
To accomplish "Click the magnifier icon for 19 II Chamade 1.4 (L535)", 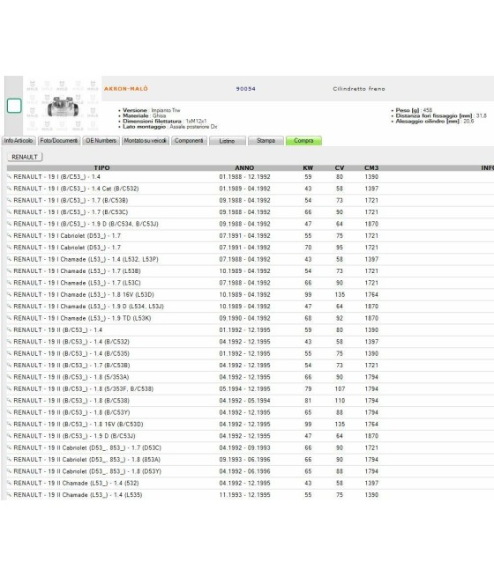I will 10,494.
